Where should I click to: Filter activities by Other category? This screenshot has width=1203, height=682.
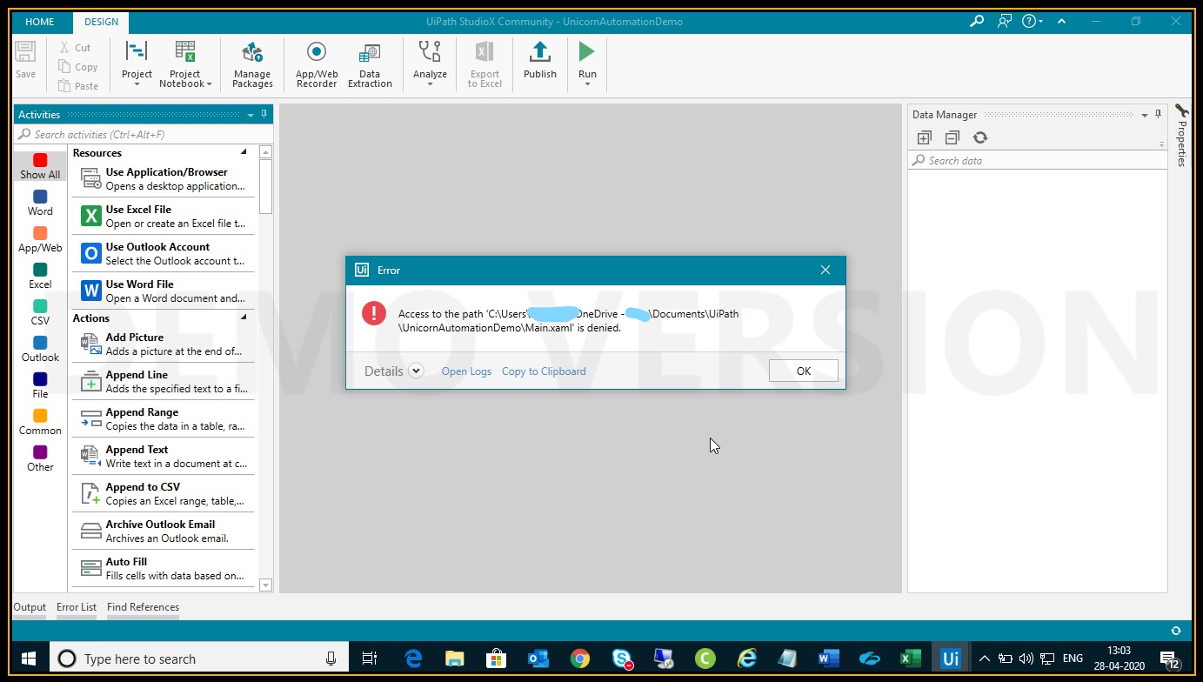pyautogui.click(x=40, y=458)
